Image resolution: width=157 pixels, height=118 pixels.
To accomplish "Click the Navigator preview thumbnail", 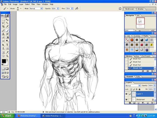I will pos(140,22).
